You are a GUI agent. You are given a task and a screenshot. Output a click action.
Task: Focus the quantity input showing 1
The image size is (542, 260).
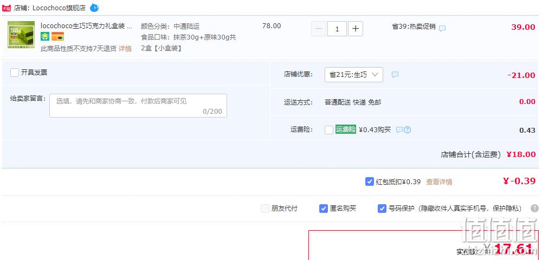pyautogui.click(x=337, y=29)
